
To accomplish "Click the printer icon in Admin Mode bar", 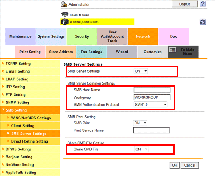I will [64, 22].
